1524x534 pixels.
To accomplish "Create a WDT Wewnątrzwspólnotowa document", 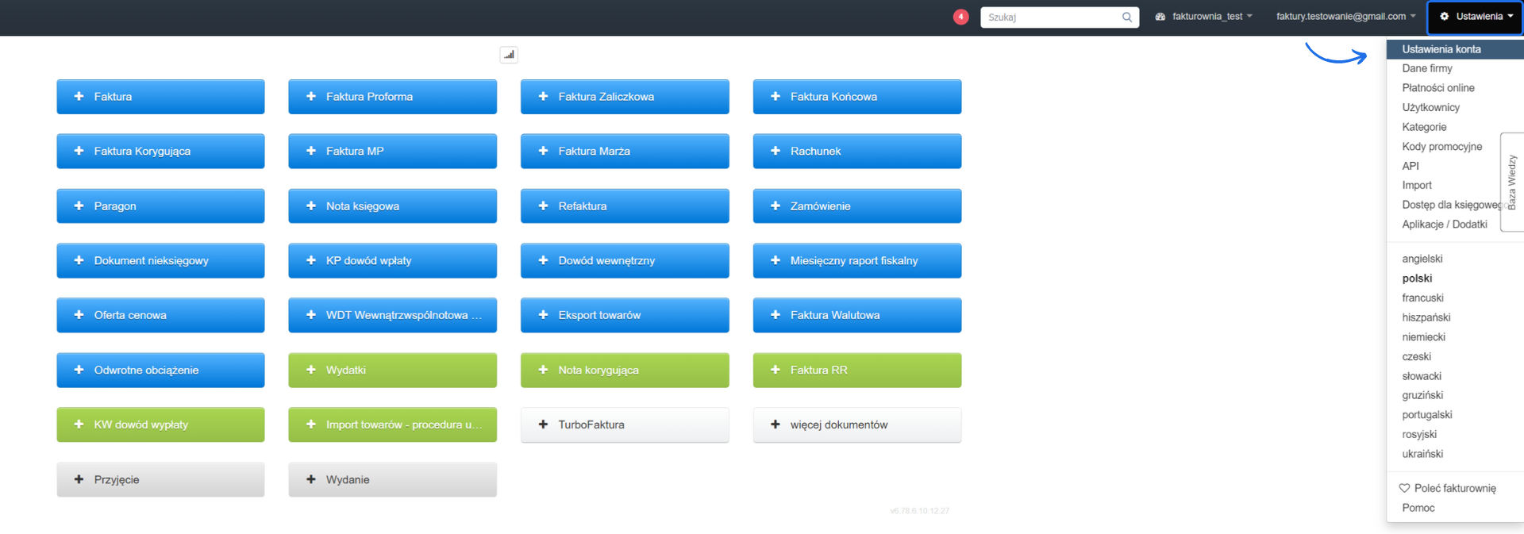I will click(x=392, y=315).
